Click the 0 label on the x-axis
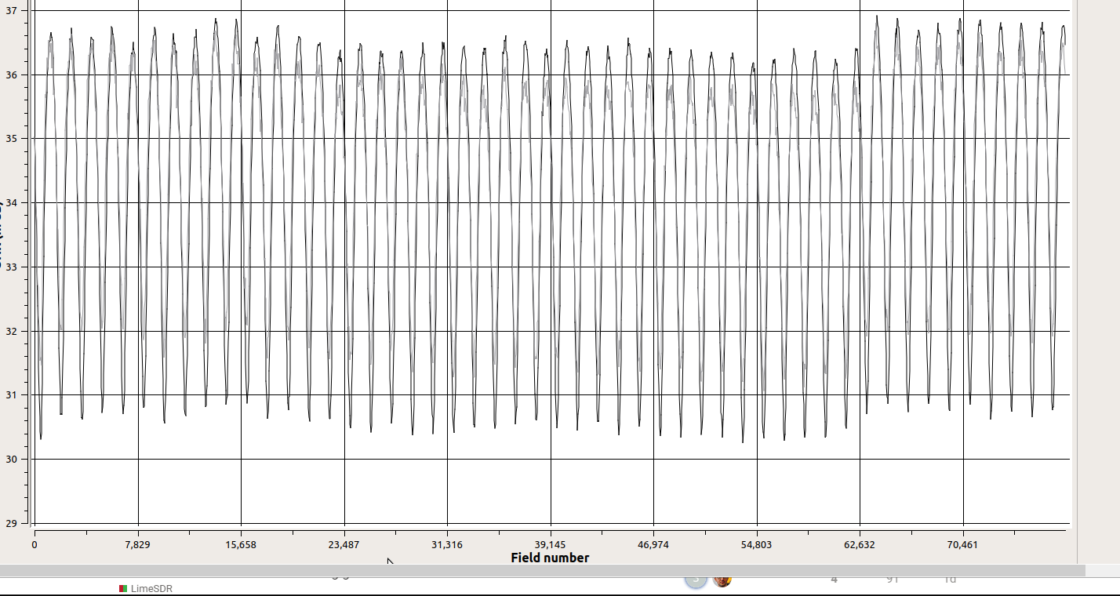Viewport: 1120px width, 596px height. coord(35,544)
